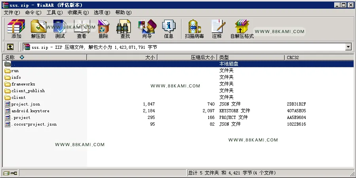Image resolution: width=356 pixels, height=178 pixels.
Task: Click the android.keystore file icon
Action: click(x=8, y=111)
